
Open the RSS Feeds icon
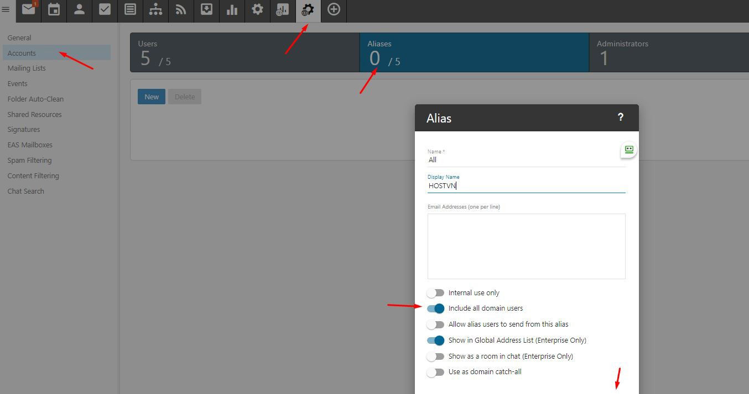pyautogui.click(x=181, y=10)
